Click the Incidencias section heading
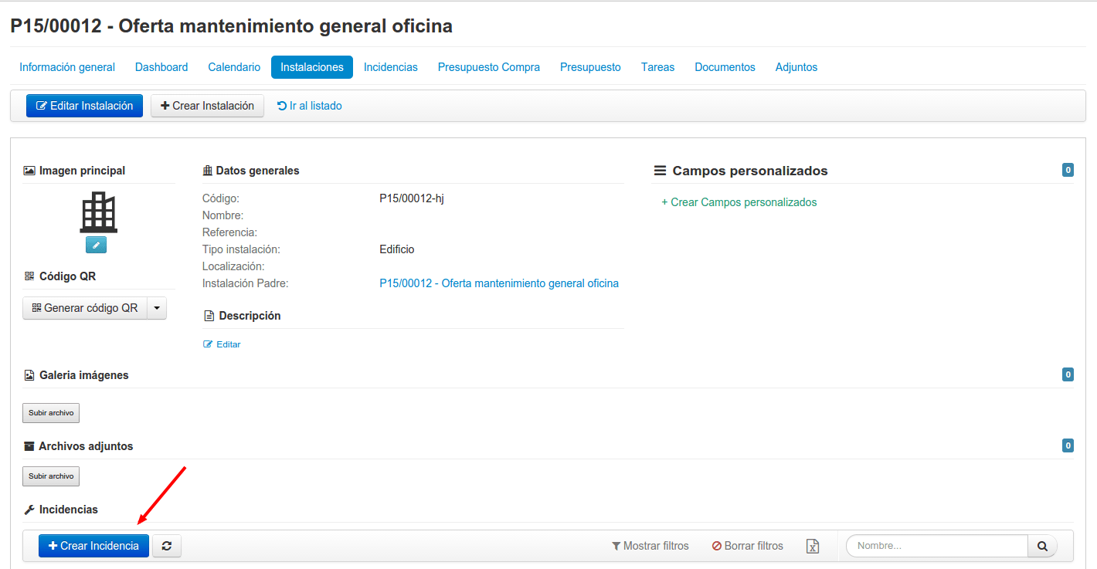Screen dimensions: 1097x569 [x=61, y=510]
